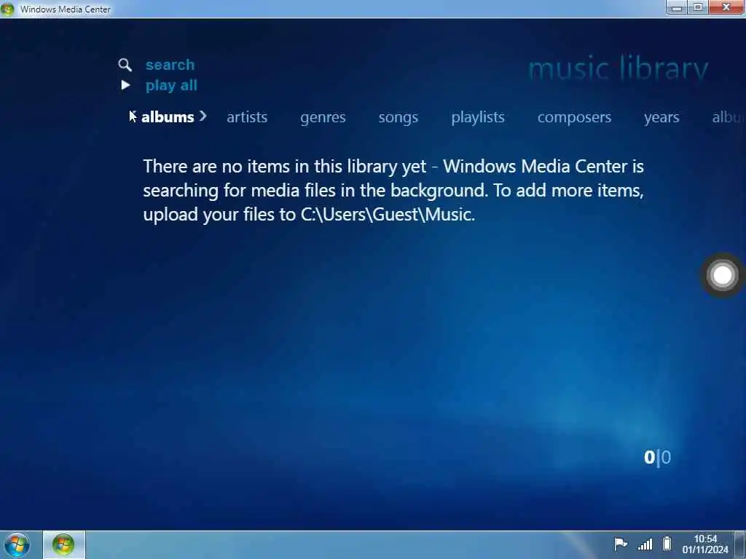Open the search text link
The width and height of the screenshot is (746, 559).
pos(170,65)
